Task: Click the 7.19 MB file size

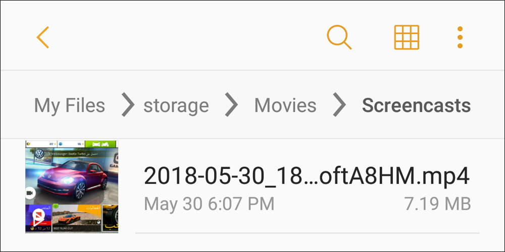Action: click(437, 204)
